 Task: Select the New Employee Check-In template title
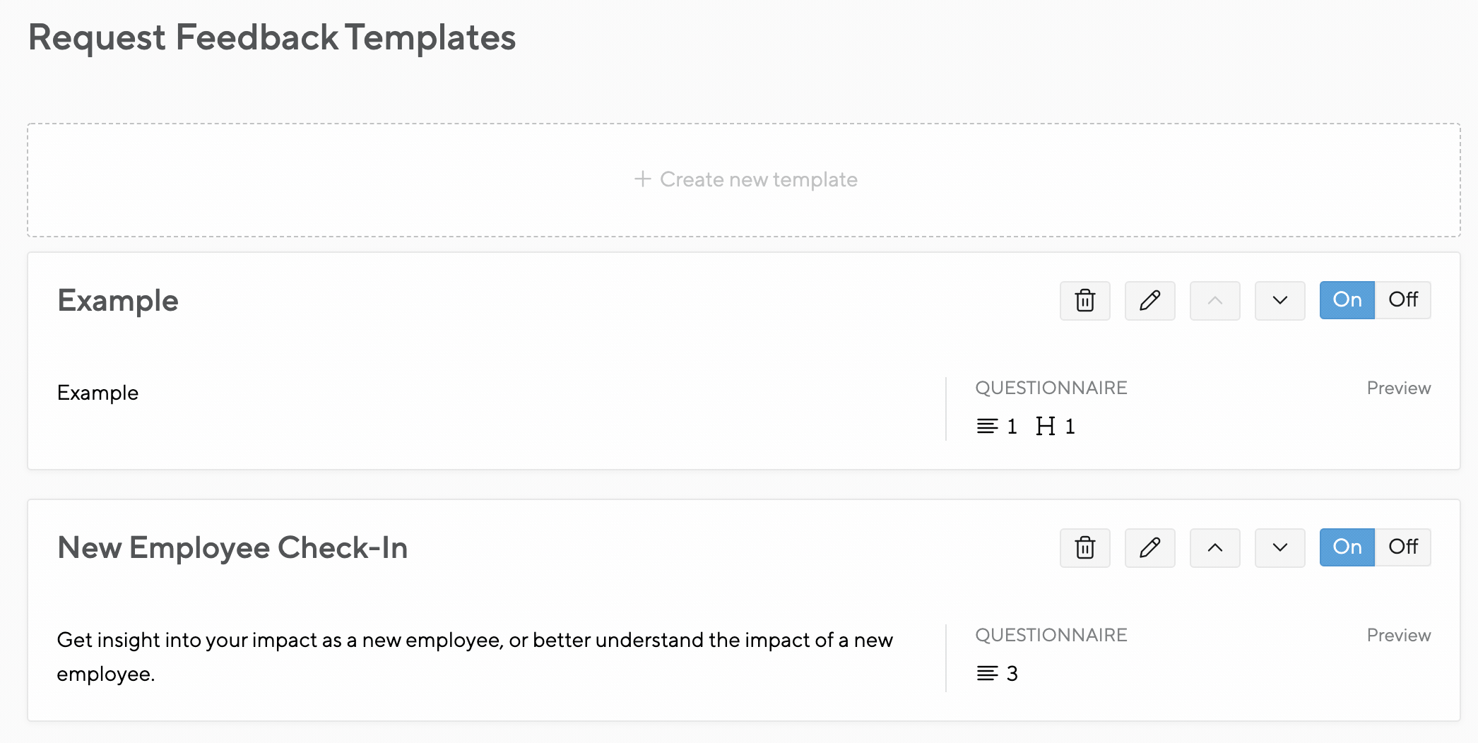232,547
